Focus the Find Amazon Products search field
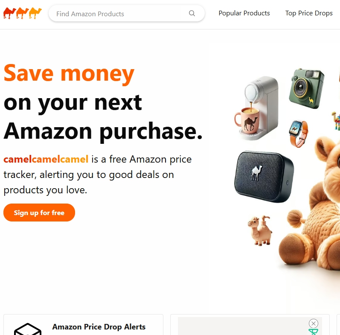Screen dimensions: 340x335 tap(126, 14)
